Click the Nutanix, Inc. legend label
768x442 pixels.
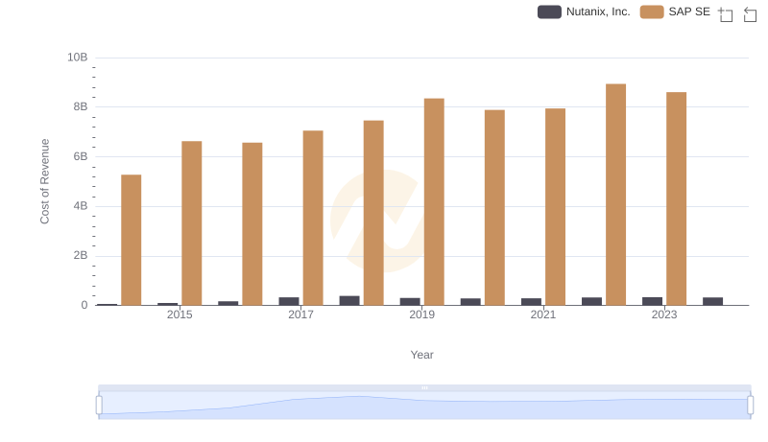tap(598, 12)
